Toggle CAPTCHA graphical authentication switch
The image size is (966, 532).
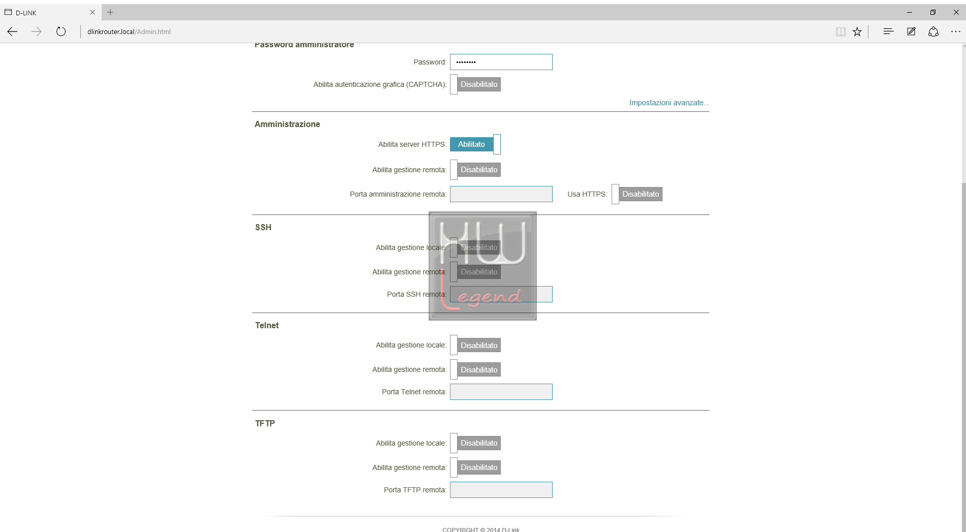click(475, 84)
